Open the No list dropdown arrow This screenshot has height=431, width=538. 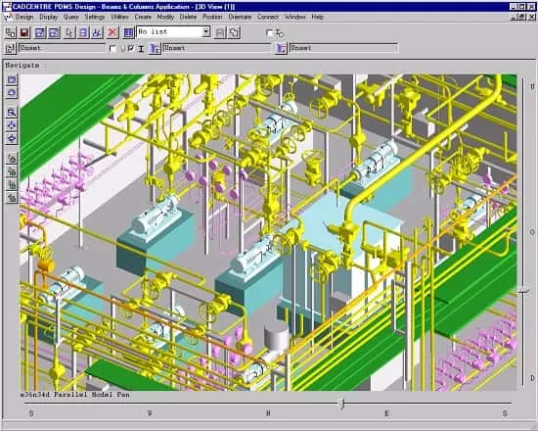(x=205, y=32)
